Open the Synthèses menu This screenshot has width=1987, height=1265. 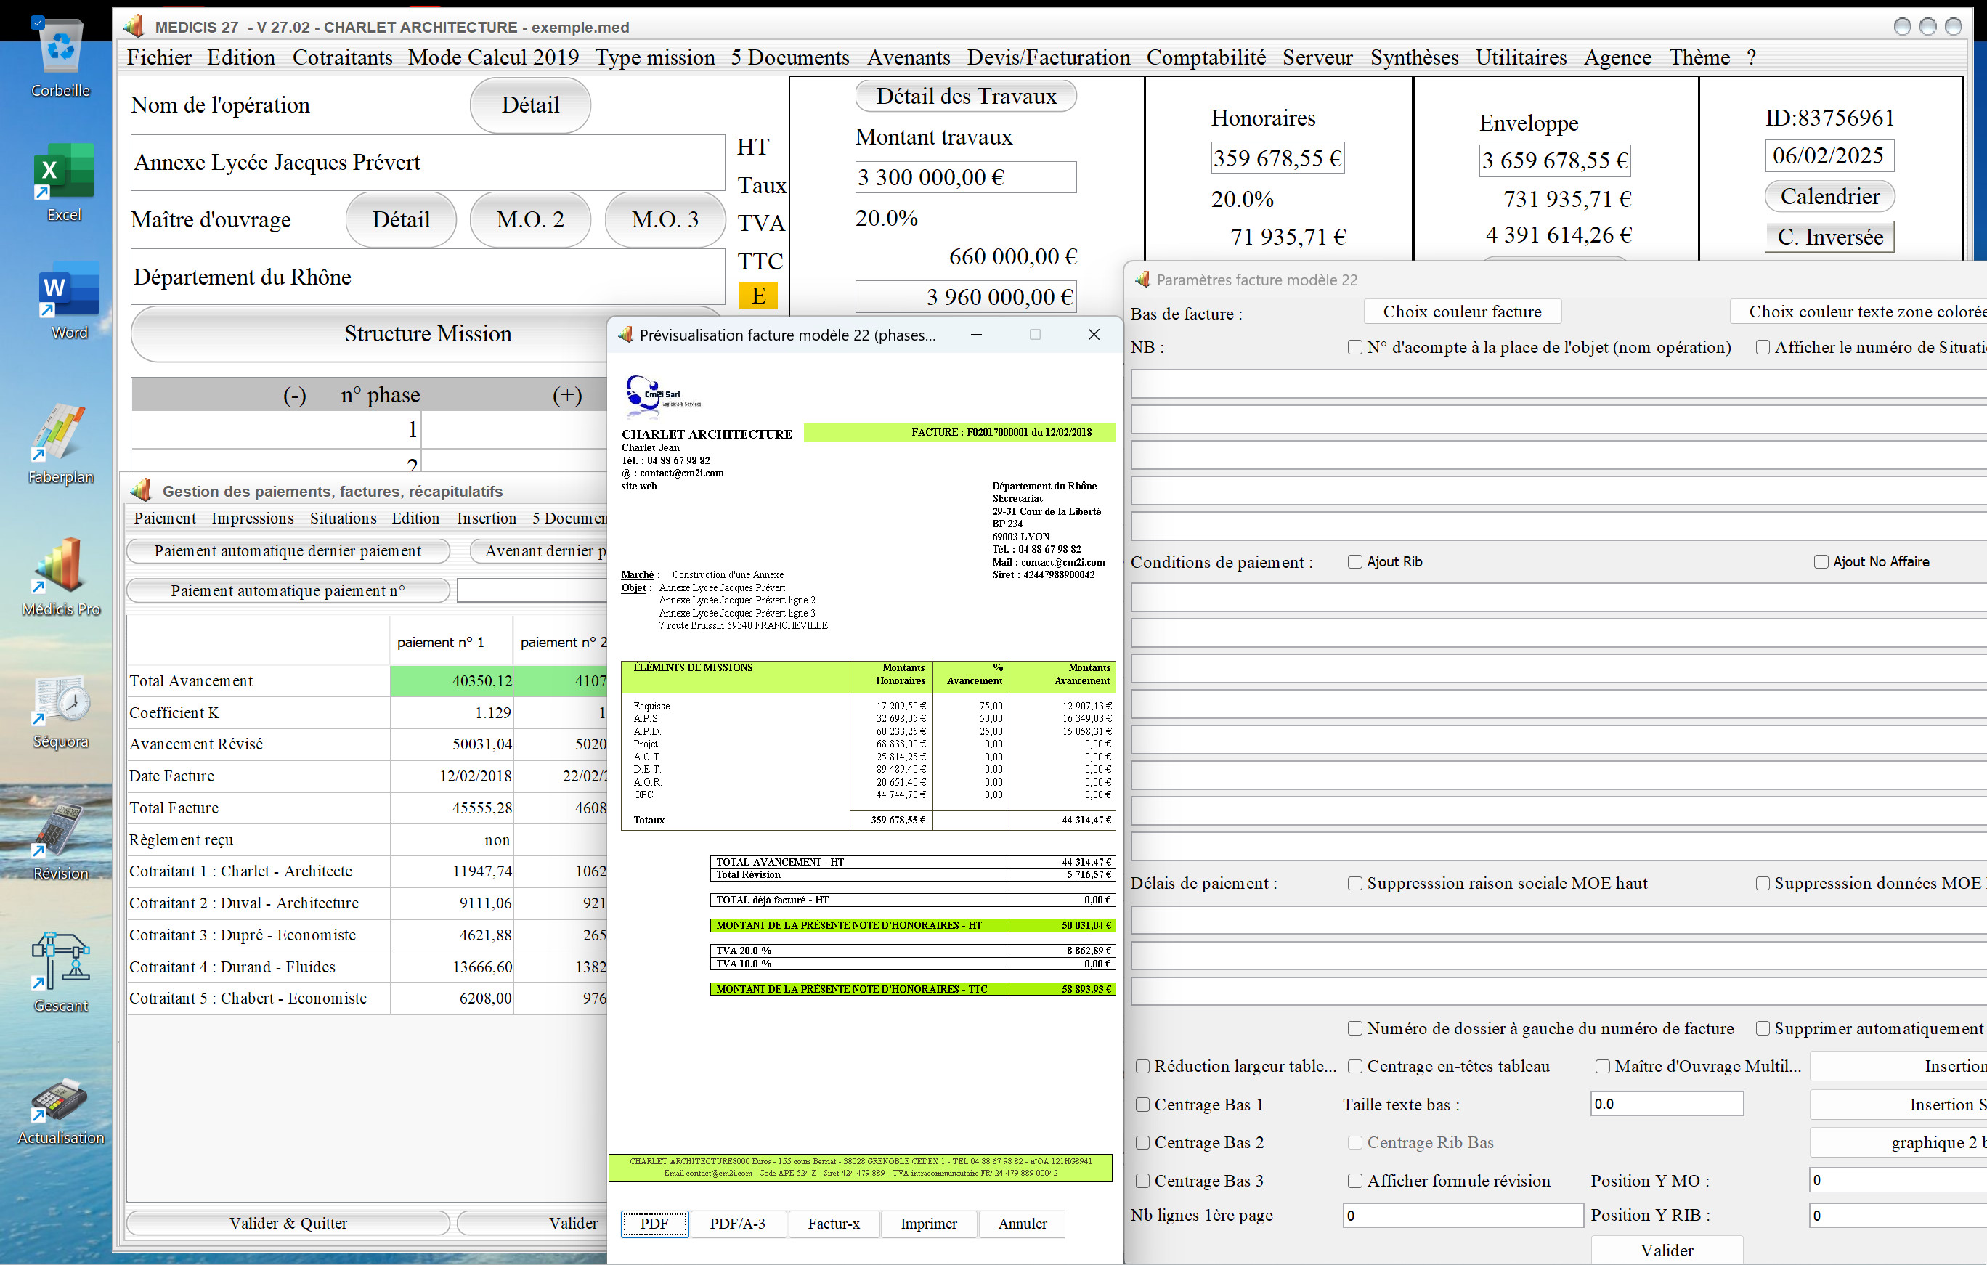click(1414, 57)
